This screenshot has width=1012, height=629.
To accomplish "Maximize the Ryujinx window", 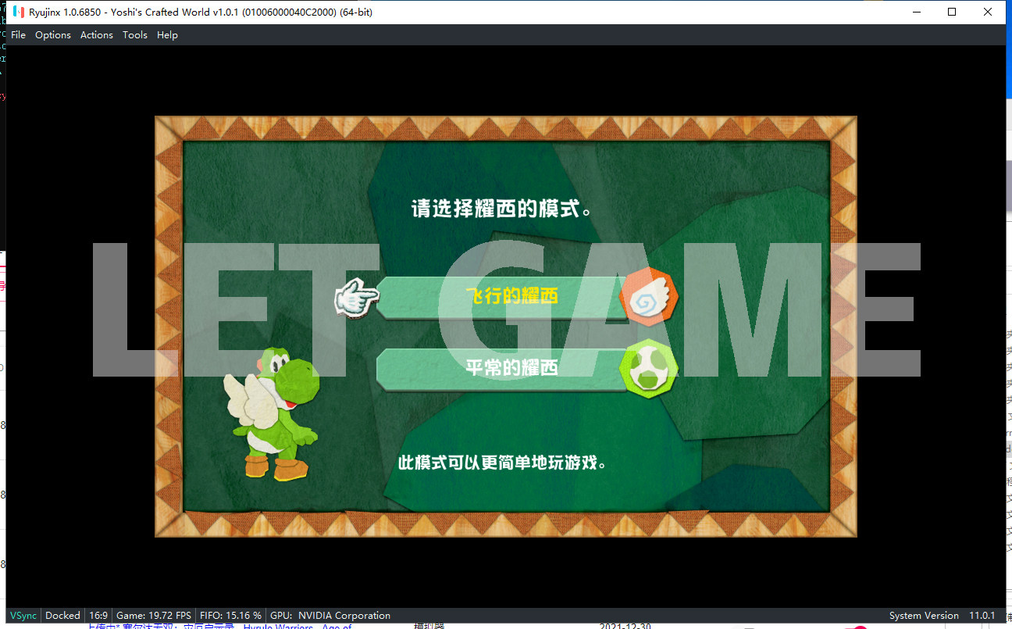I will (x=952, y=12).
